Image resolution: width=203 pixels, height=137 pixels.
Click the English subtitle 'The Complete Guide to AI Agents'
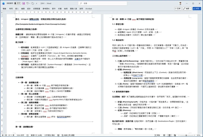tap(40, 24)
